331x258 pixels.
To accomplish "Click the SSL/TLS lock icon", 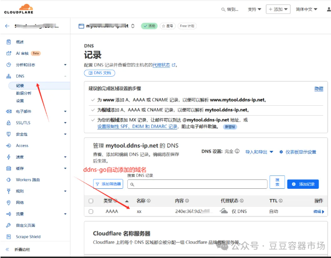I will [x=8, y=123].
